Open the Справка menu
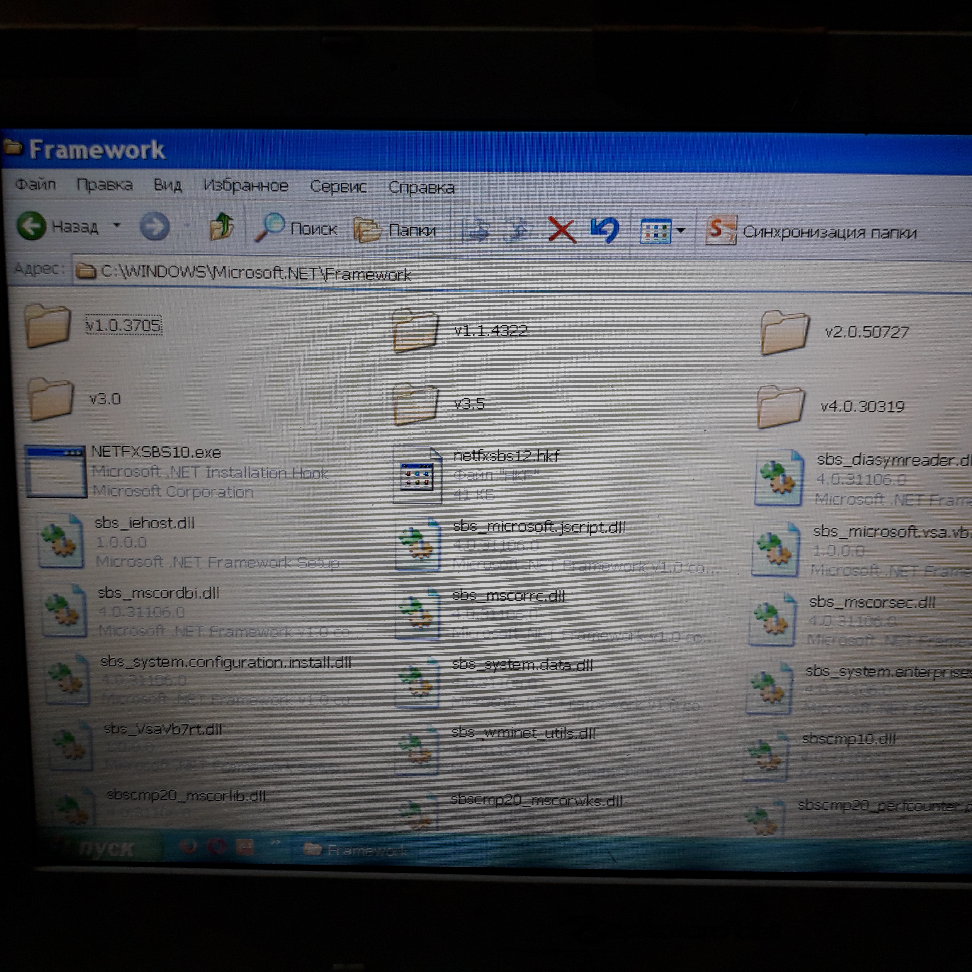This screenshot has width=972, height=972. coord(421,187)
